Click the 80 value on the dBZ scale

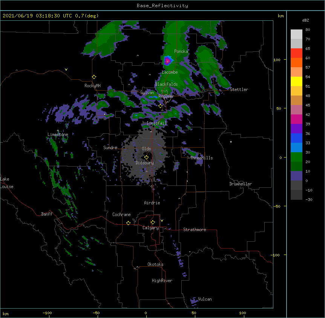coord(308,30)
